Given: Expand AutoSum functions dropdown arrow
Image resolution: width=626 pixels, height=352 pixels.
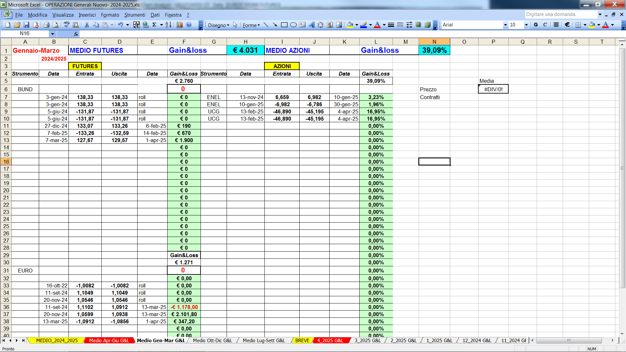Looking at the screenshot, I should click(161, 25).
